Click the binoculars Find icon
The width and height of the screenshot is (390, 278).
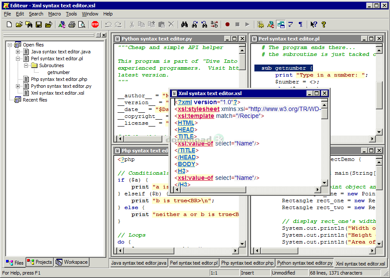tap(185, 25)
